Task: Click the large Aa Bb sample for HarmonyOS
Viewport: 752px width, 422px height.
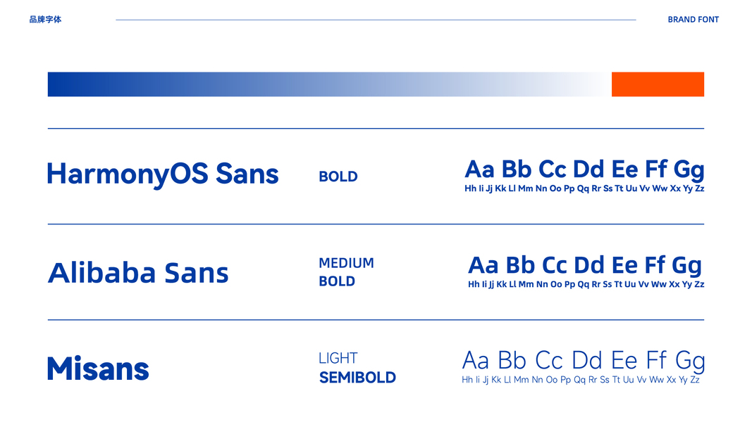Action: tap(584, 170)
